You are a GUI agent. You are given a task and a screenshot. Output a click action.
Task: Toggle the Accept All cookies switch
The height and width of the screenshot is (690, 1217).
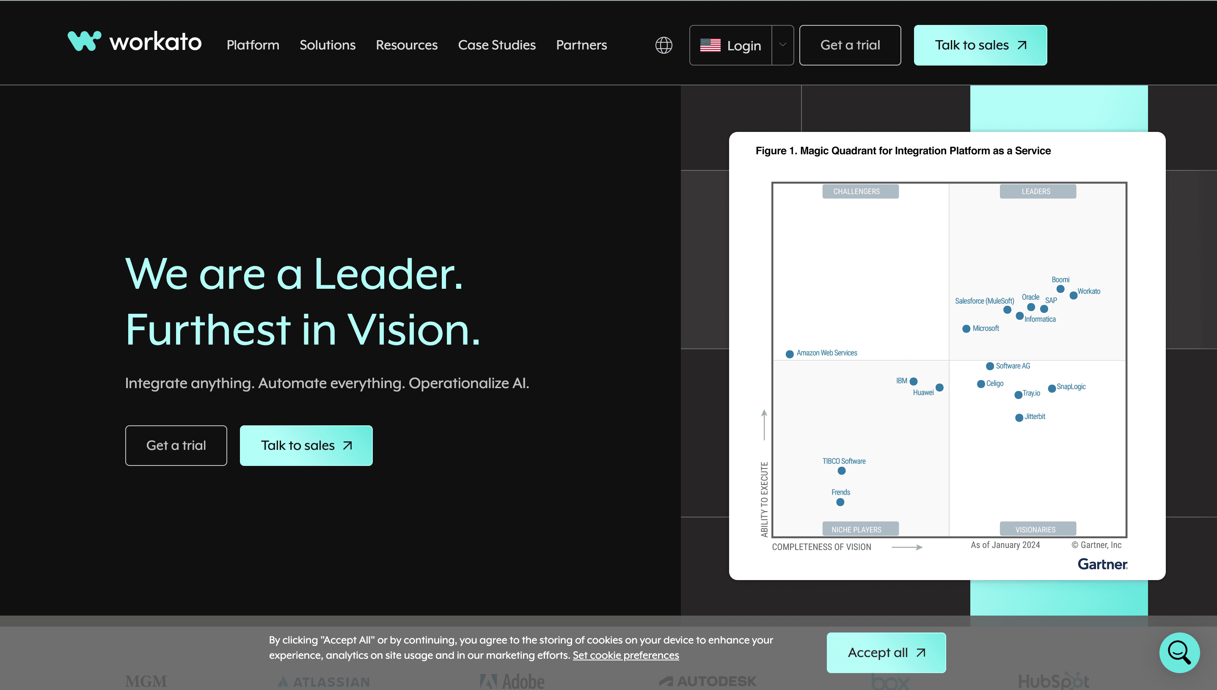886,652
